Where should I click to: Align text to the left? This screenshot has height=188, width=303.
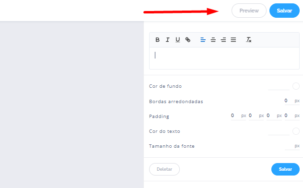pyautogui.click(x=203, y=40)
